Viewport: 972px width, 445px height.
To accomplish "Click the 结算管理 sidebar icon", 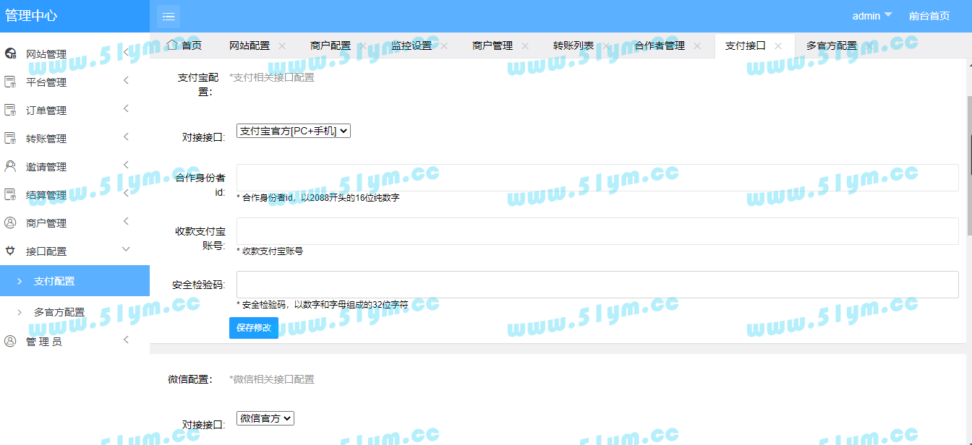I will click(10, 194).
